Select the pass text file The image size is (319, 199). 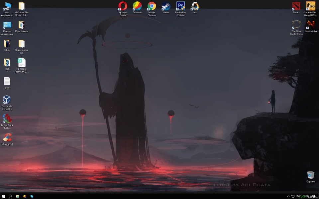pyautogui.click(x=7, y=83)
